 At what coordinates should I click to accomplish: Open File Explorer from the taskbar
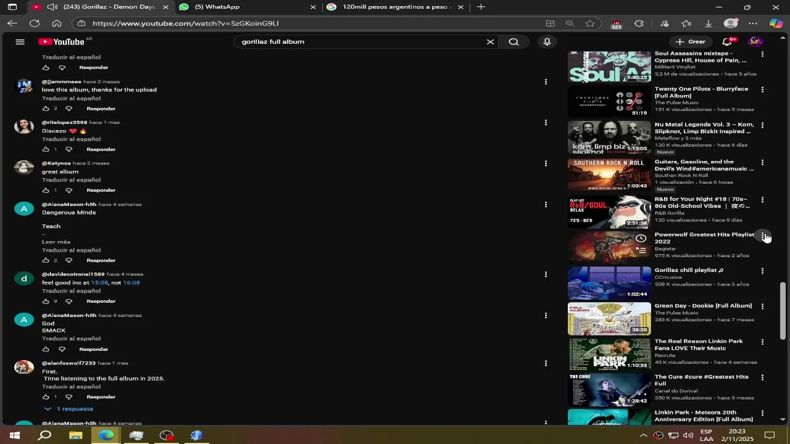click(75, 435)
